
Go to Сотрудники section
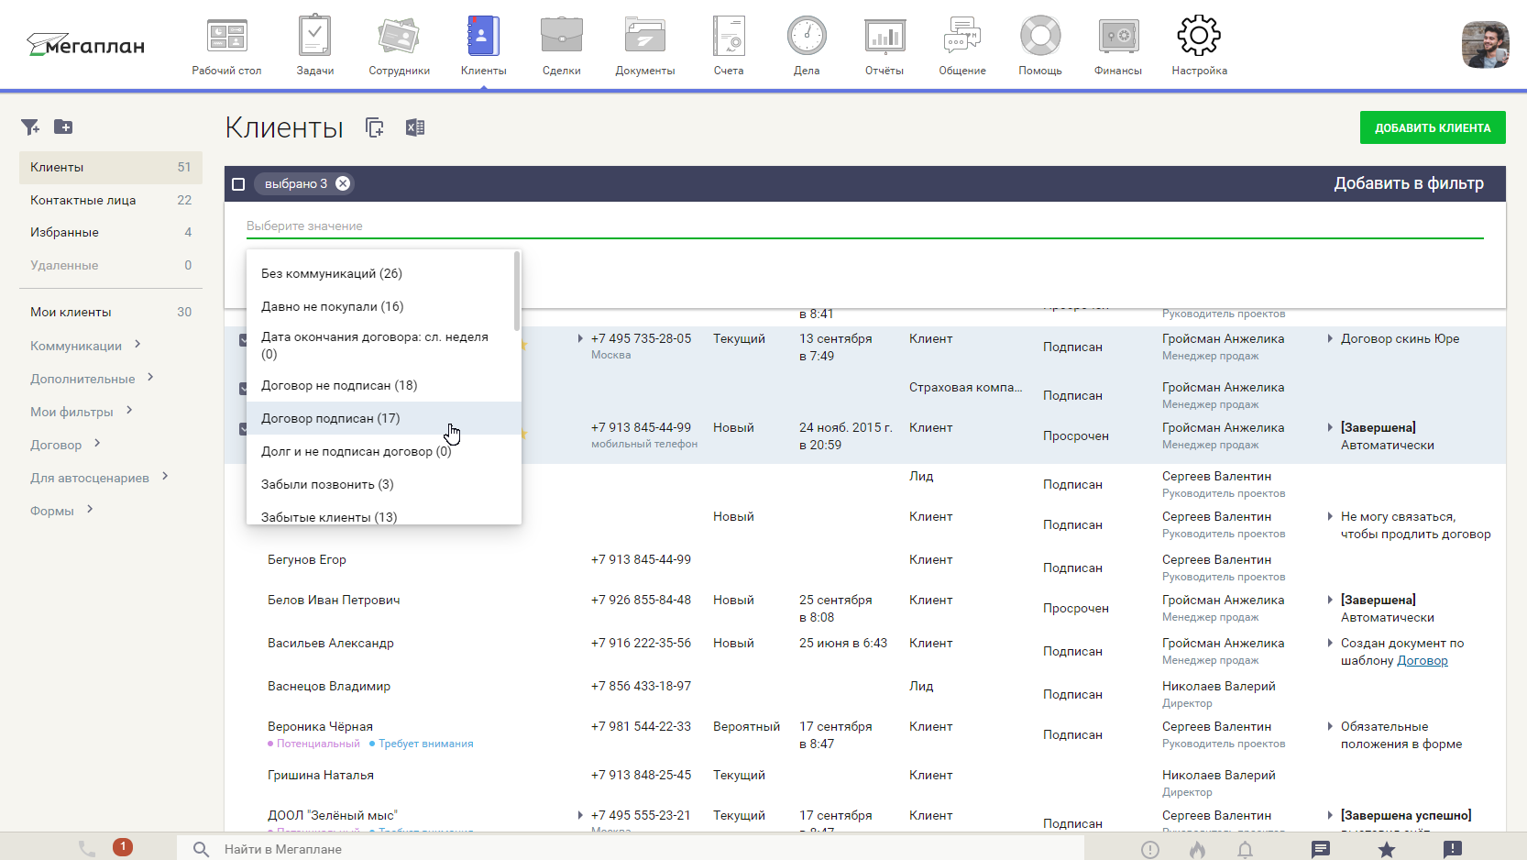coord(399,46)
